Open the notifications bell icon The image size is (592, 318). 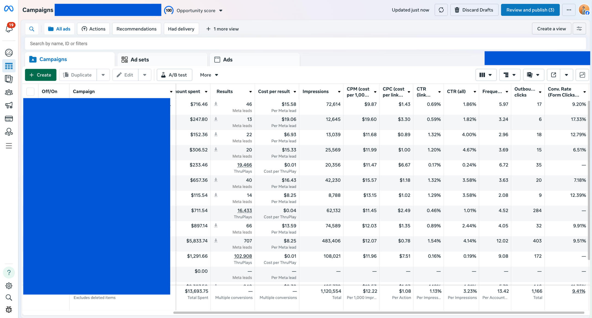click(x=9, y=28)
